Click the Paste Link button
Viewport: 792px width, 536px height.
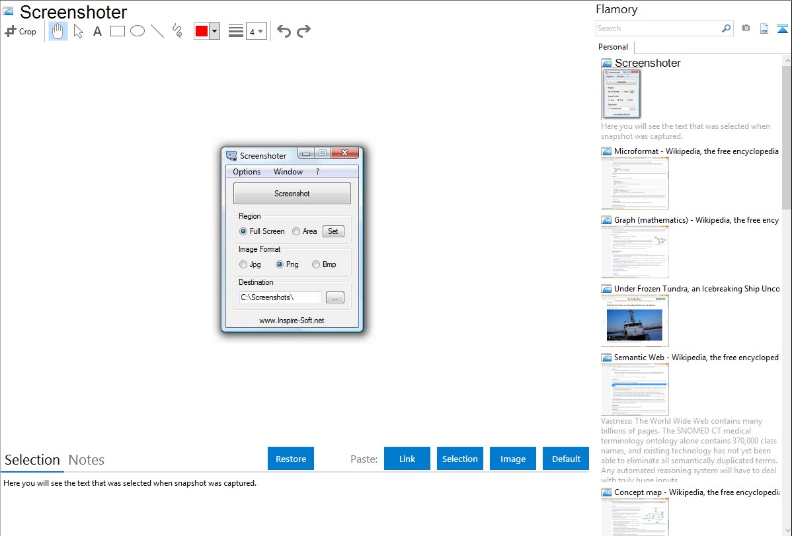407,459
